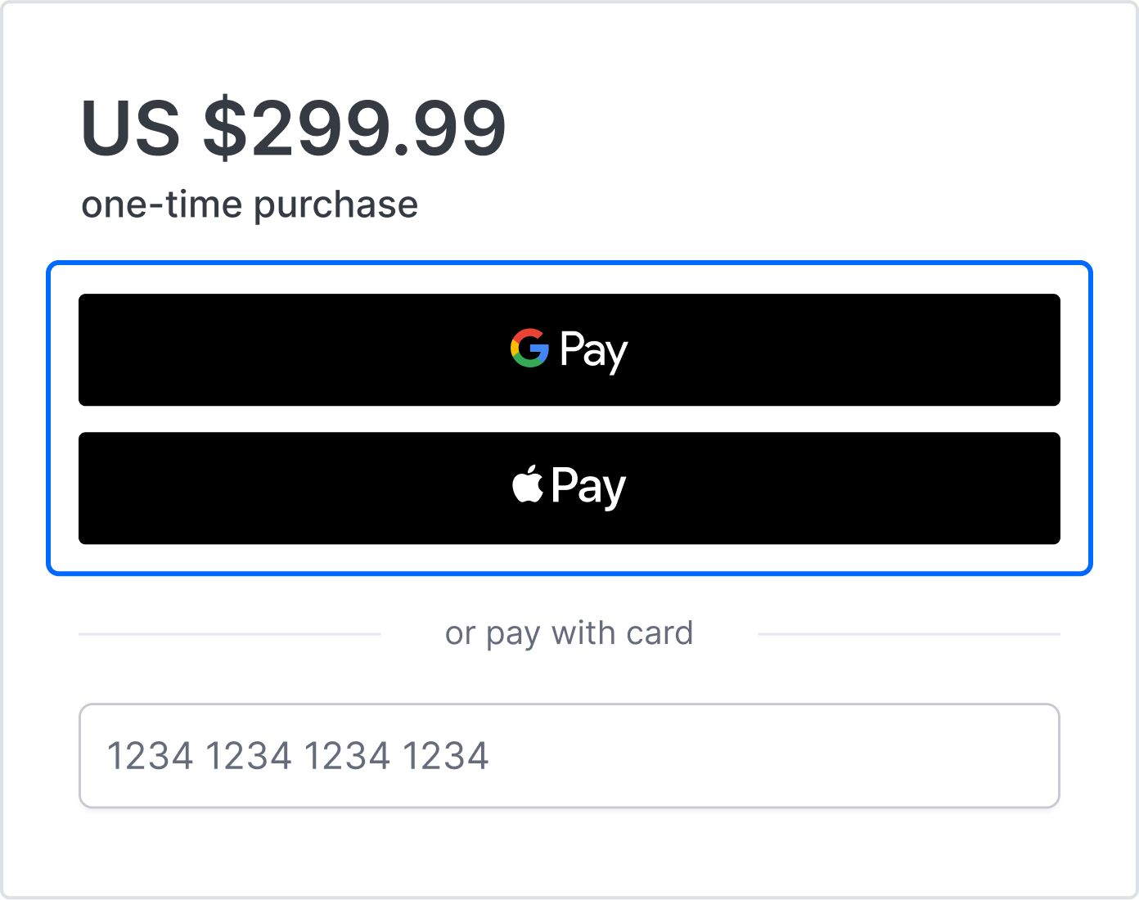This screenshot has height=900, width=1139.
Task: Click divider line left of "or pay with card"
Action: [x=230, y=634]
